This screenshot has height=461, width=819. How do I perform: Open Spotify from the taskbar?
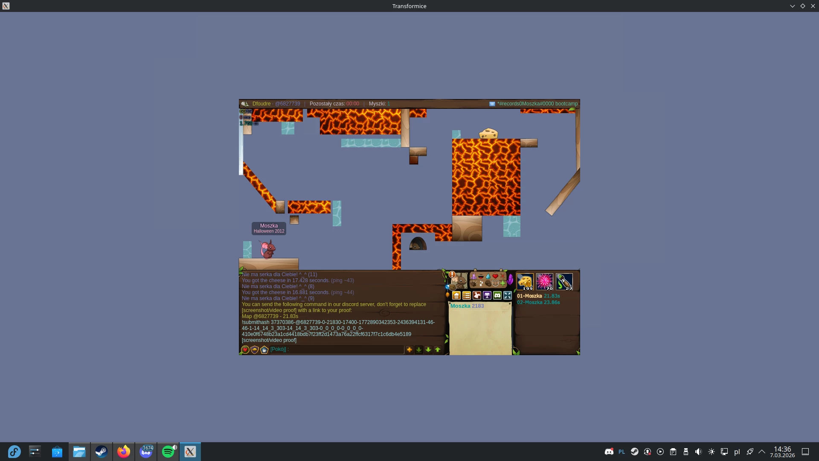168,452
